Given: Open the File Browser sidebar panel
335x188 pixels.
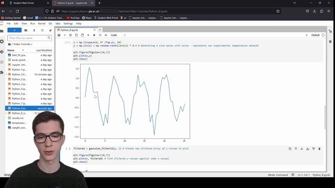Looking at the screenshot, I should [x=2, y=31].
